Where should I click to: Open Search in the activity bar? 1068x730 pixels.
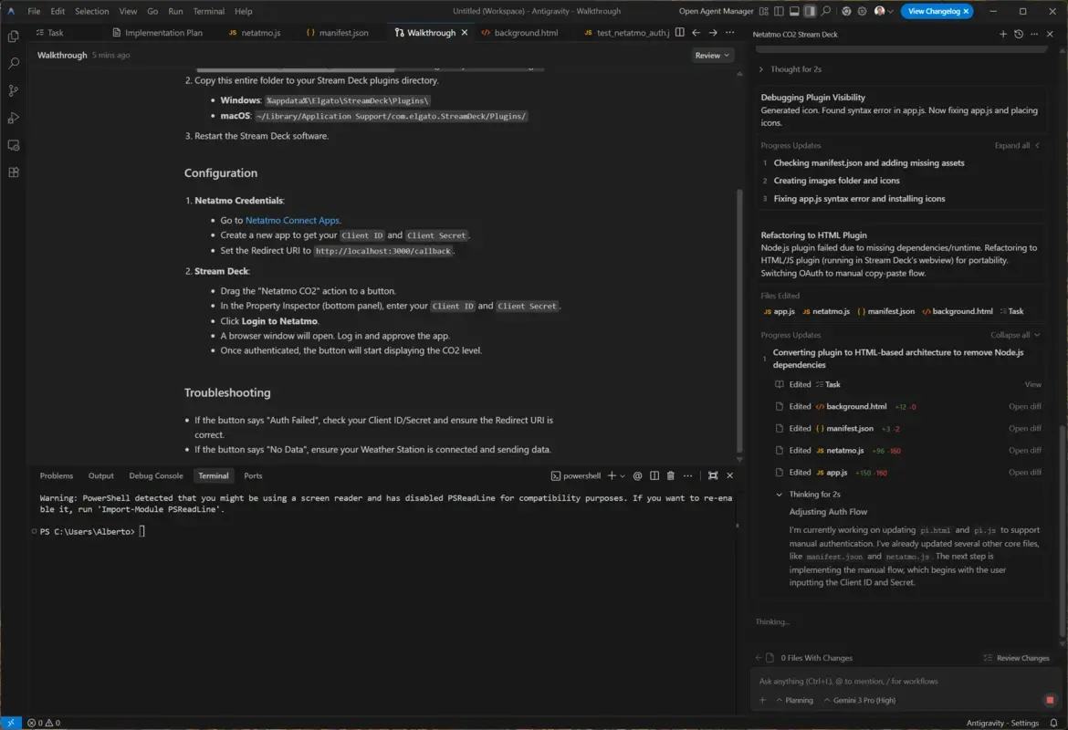click(x=13, y=63)
